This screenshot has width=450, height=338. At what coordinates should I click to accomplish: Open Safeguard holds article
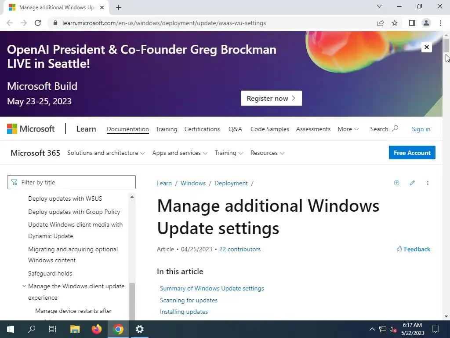pos(50,273)
